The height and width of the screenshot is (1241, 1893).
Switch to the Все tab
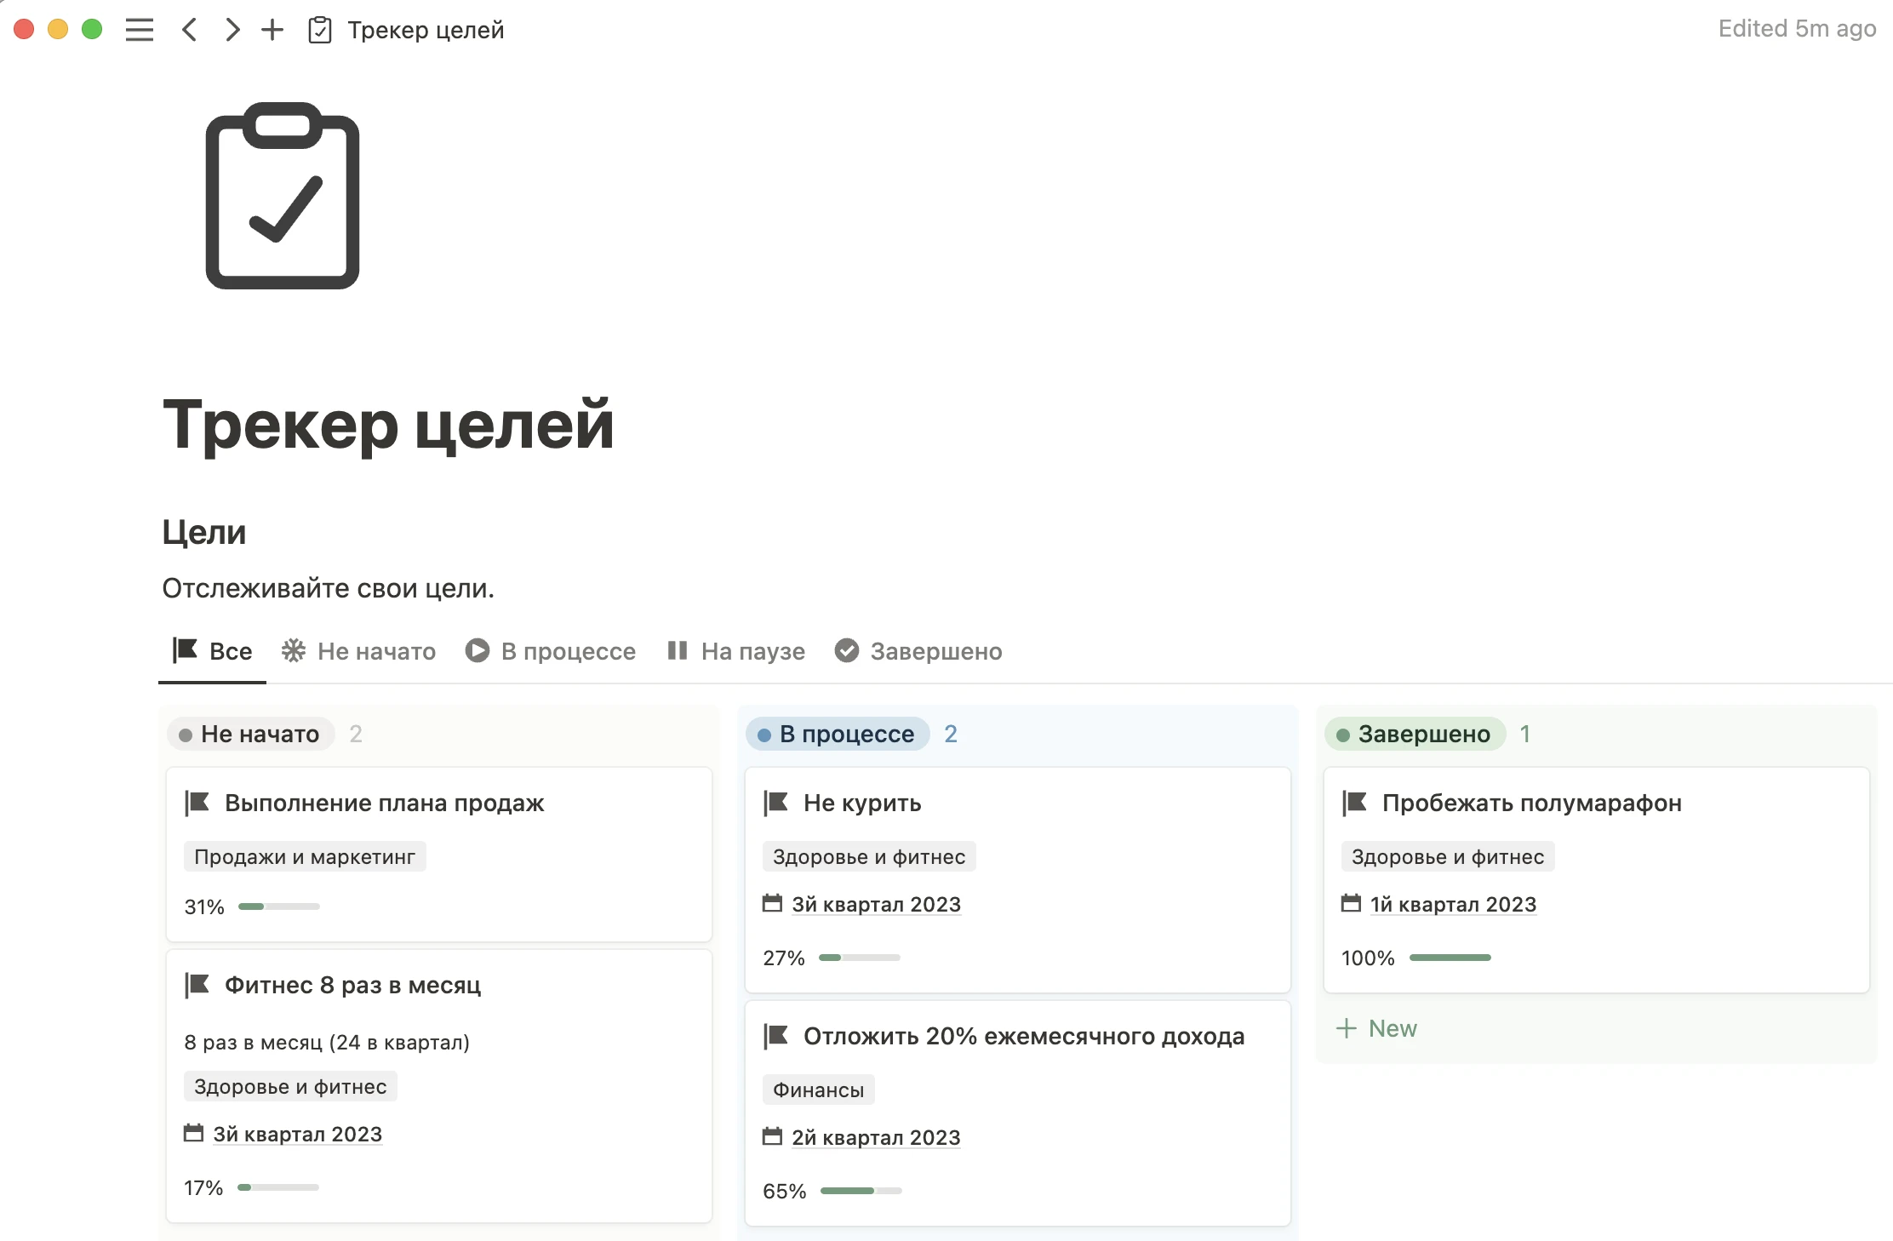(x=213, y=651)
